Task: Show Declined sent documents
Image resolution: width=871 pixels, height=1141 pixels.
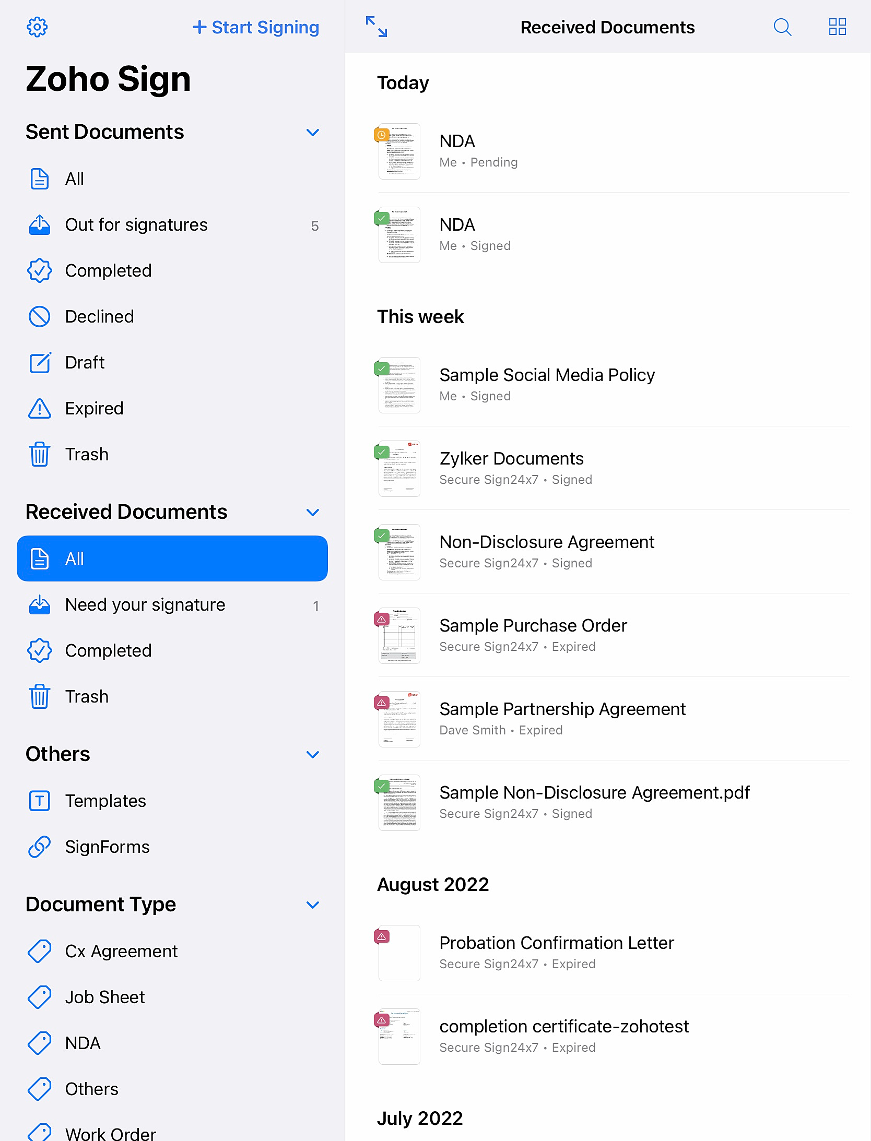Action: (x=172, y=317)
